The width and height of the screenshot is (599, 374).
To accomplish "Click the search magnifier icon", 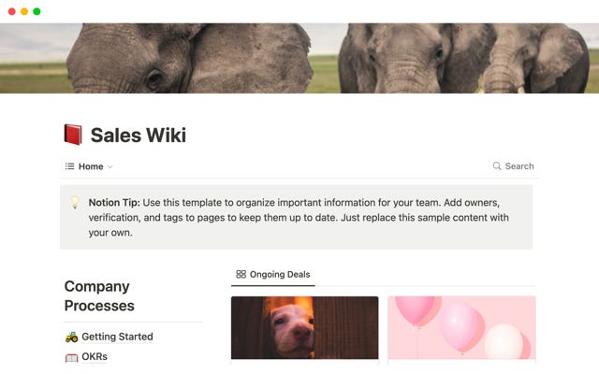I will click(497, 166).
